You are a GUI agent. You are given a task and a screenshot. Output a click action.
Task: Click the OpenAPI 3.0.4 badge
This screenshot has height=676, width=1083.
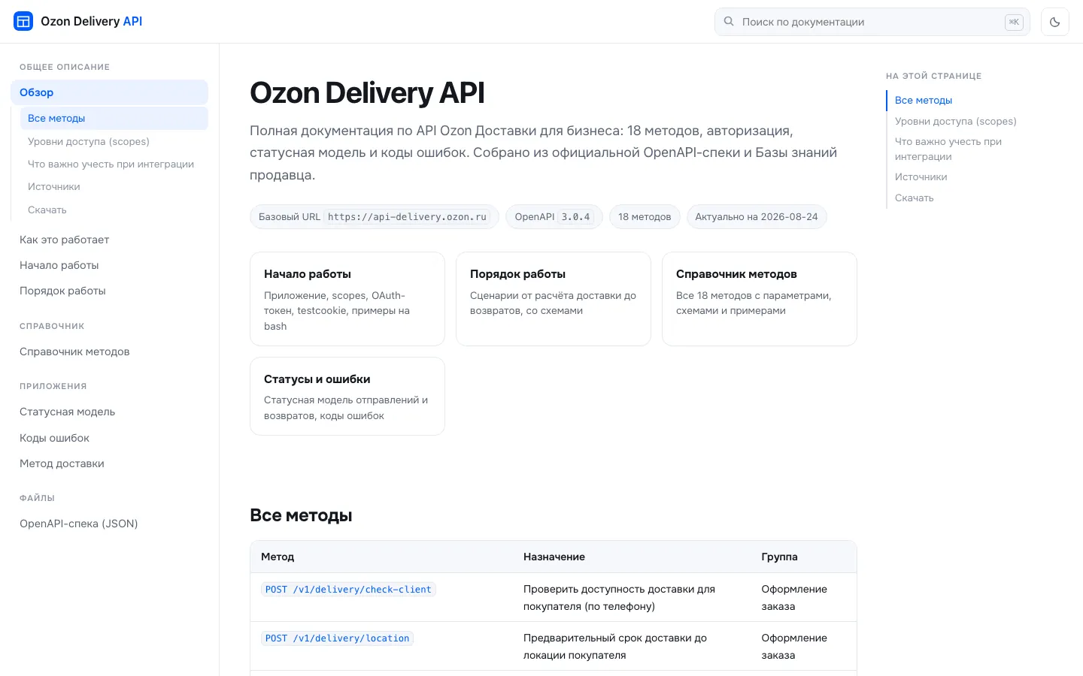(554, 216)
